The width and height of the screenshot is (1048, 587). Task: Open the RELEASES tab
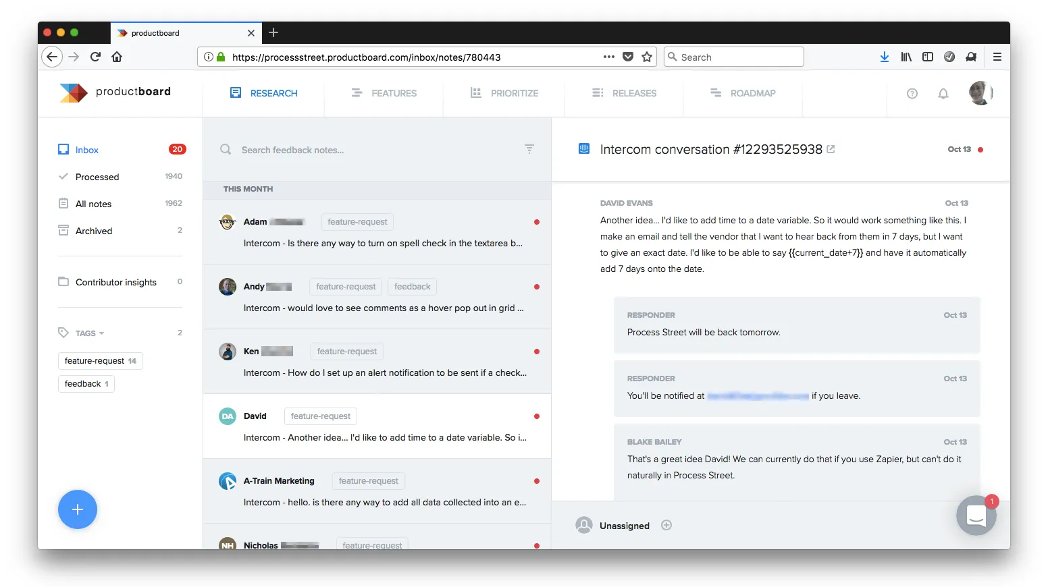point(624,93)
